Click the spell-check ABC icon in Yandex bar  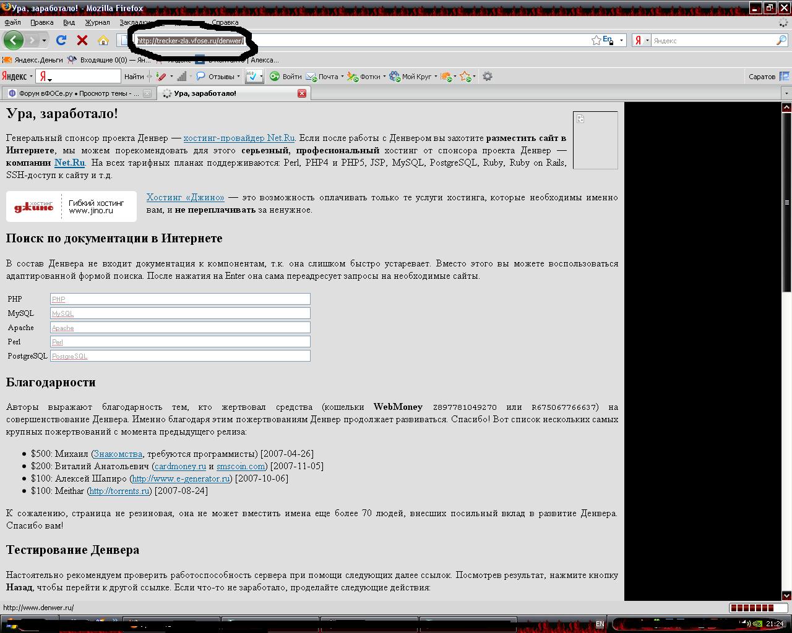(x=252, y=77)
